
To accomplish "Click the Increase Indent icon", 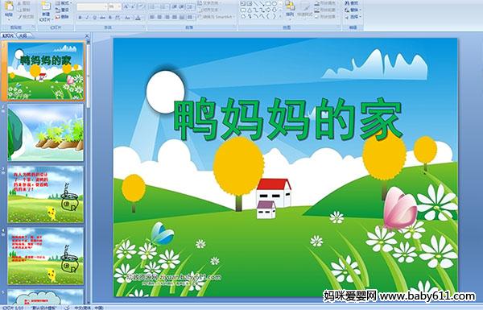I will pyautogui.click(x=181, y=6).
